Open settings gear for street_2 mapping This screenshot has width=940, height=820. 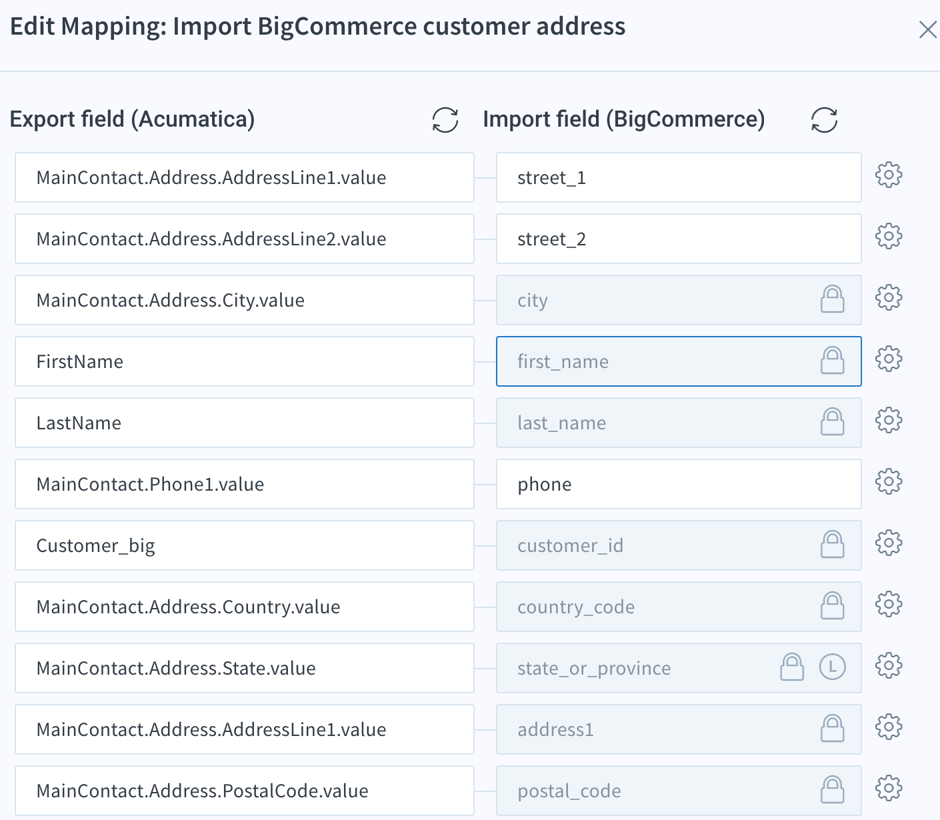[x=889, y=237]
